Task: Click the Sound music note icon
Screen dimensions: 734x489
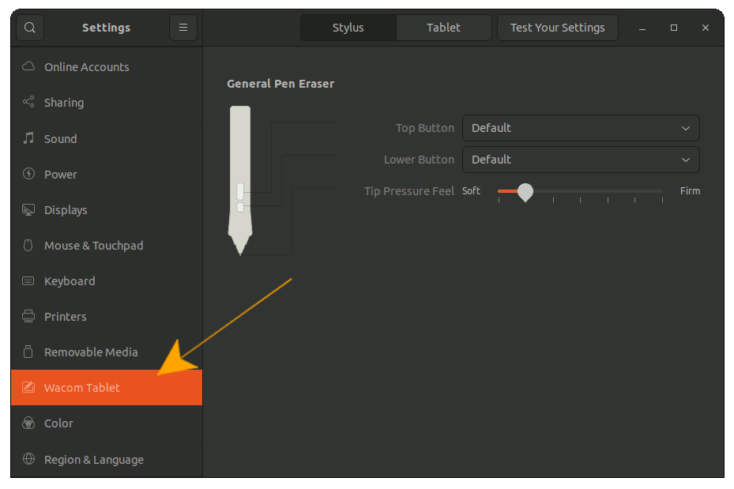Action: coord(28,138)
